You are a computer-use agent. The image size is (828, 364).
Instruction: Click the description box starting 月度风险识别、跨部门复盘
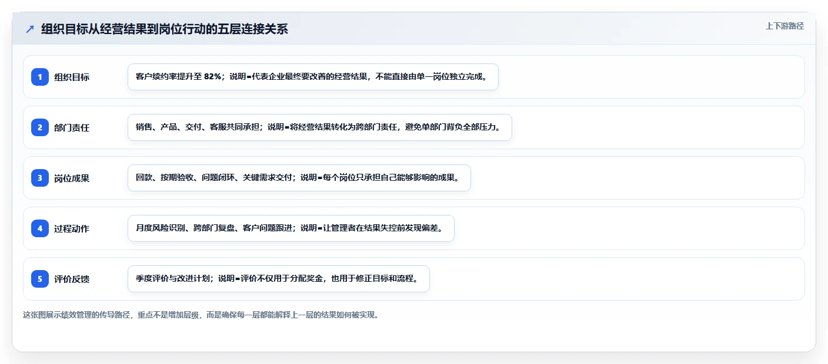coord(291,228)
